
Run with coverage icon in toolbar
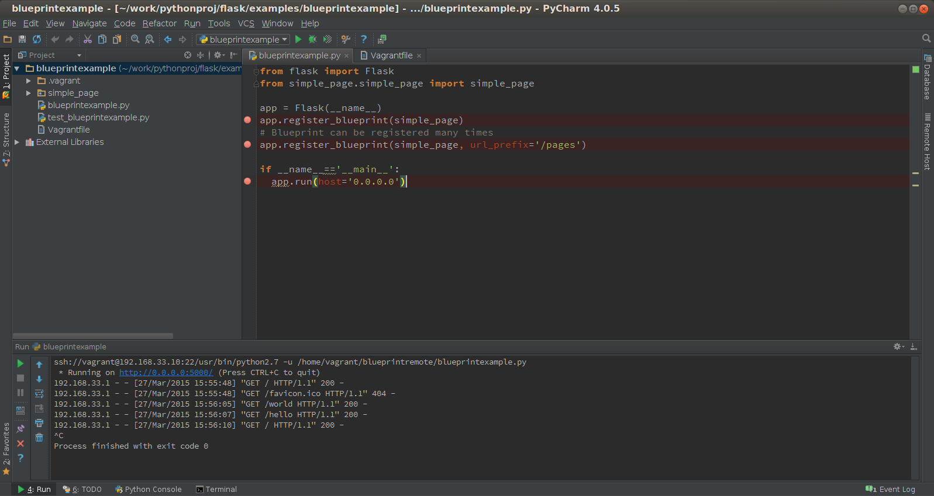coord(328,39)
